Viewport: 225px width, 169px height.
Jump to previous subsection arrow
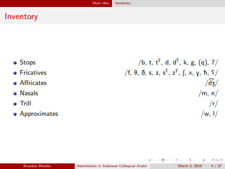tap(172, 160)
